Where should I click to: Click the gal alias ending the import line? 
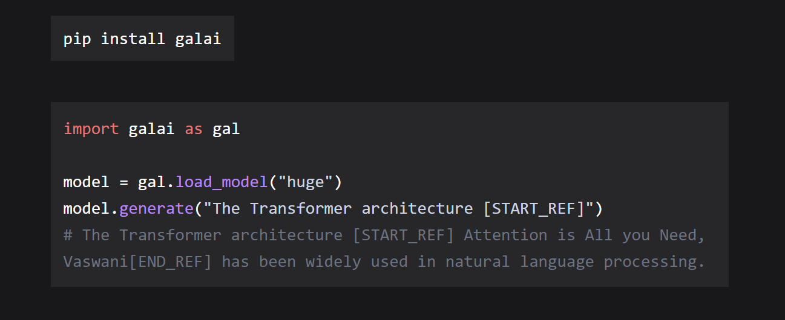pyautogui.click(x=226, y=129)
